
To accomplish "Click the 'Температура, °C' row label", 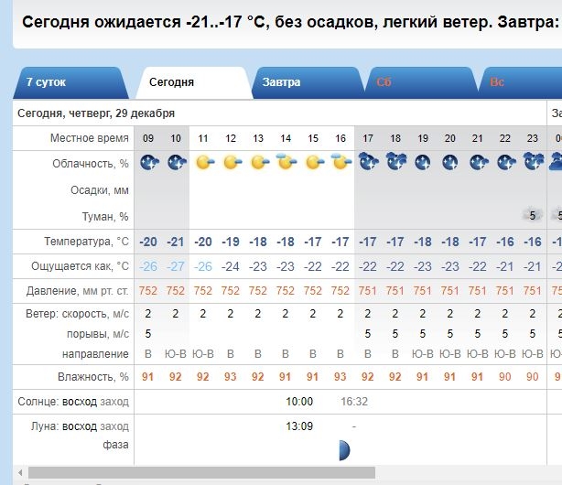I will [86, 242].
